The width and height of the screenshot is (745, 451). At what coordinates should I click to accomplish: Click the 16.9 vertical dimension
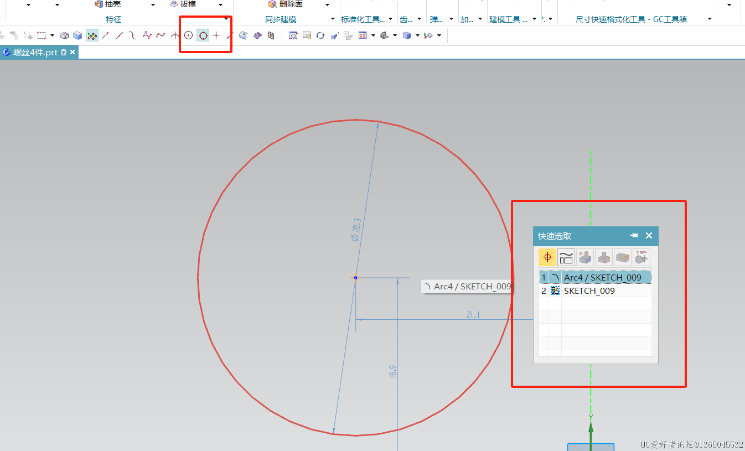pos(392,371)
